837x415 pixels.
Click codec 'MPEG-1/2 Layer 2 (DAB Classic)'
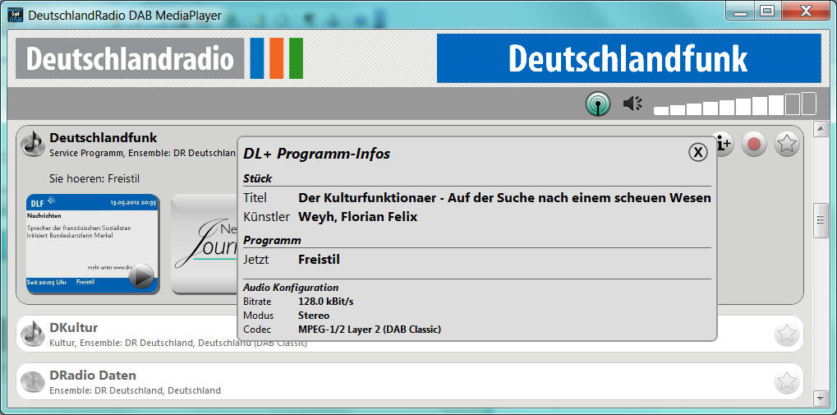coord(370,330)
